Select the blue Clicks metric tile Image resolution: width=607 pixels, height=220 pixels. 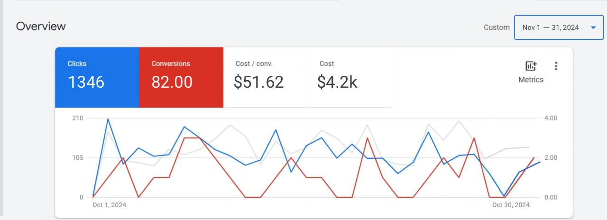click(x=97, y=77)
